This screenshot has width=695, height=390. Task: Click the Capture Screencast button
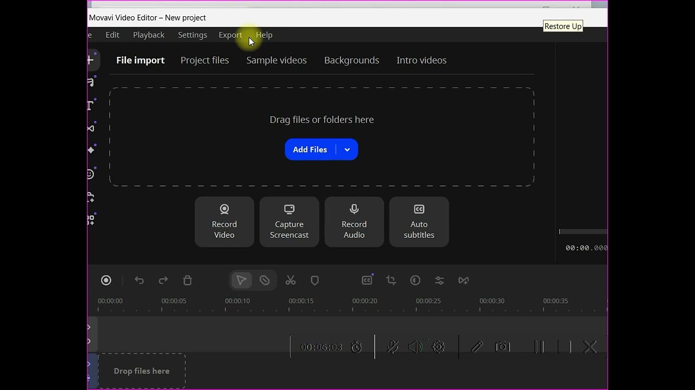[289, 222]
